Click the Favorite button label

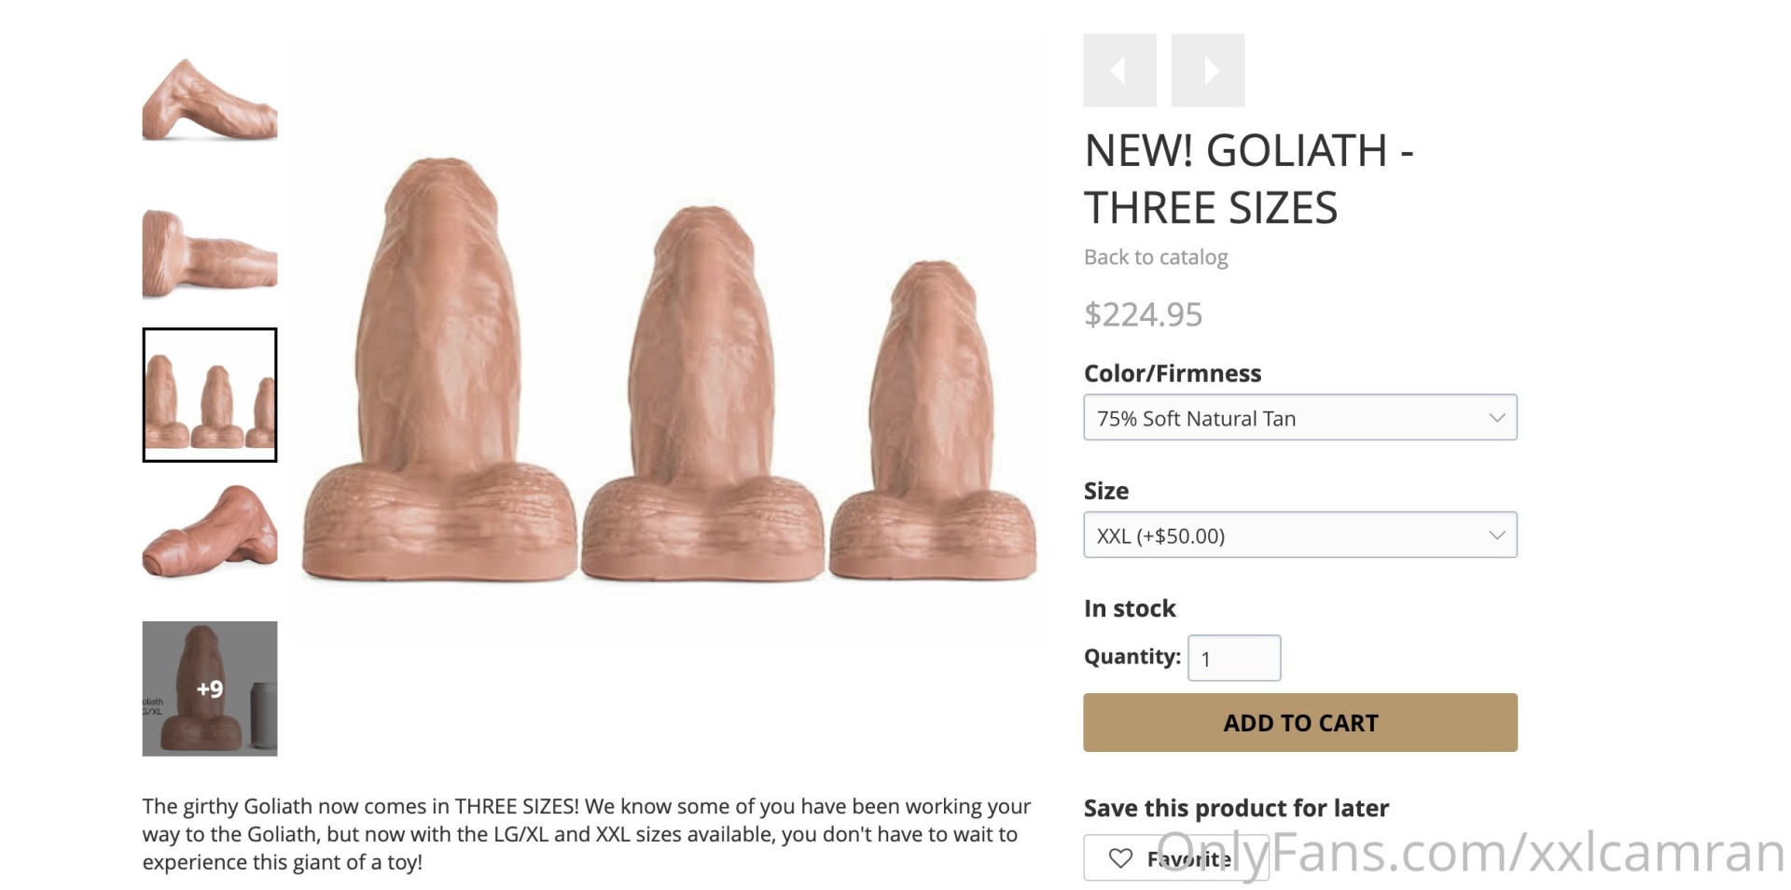[1188, 858]
